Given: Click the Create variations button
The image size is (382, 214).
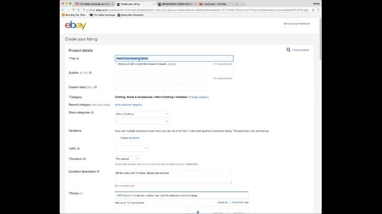Looking at the screenshot, I should click(x=130, y=138).
